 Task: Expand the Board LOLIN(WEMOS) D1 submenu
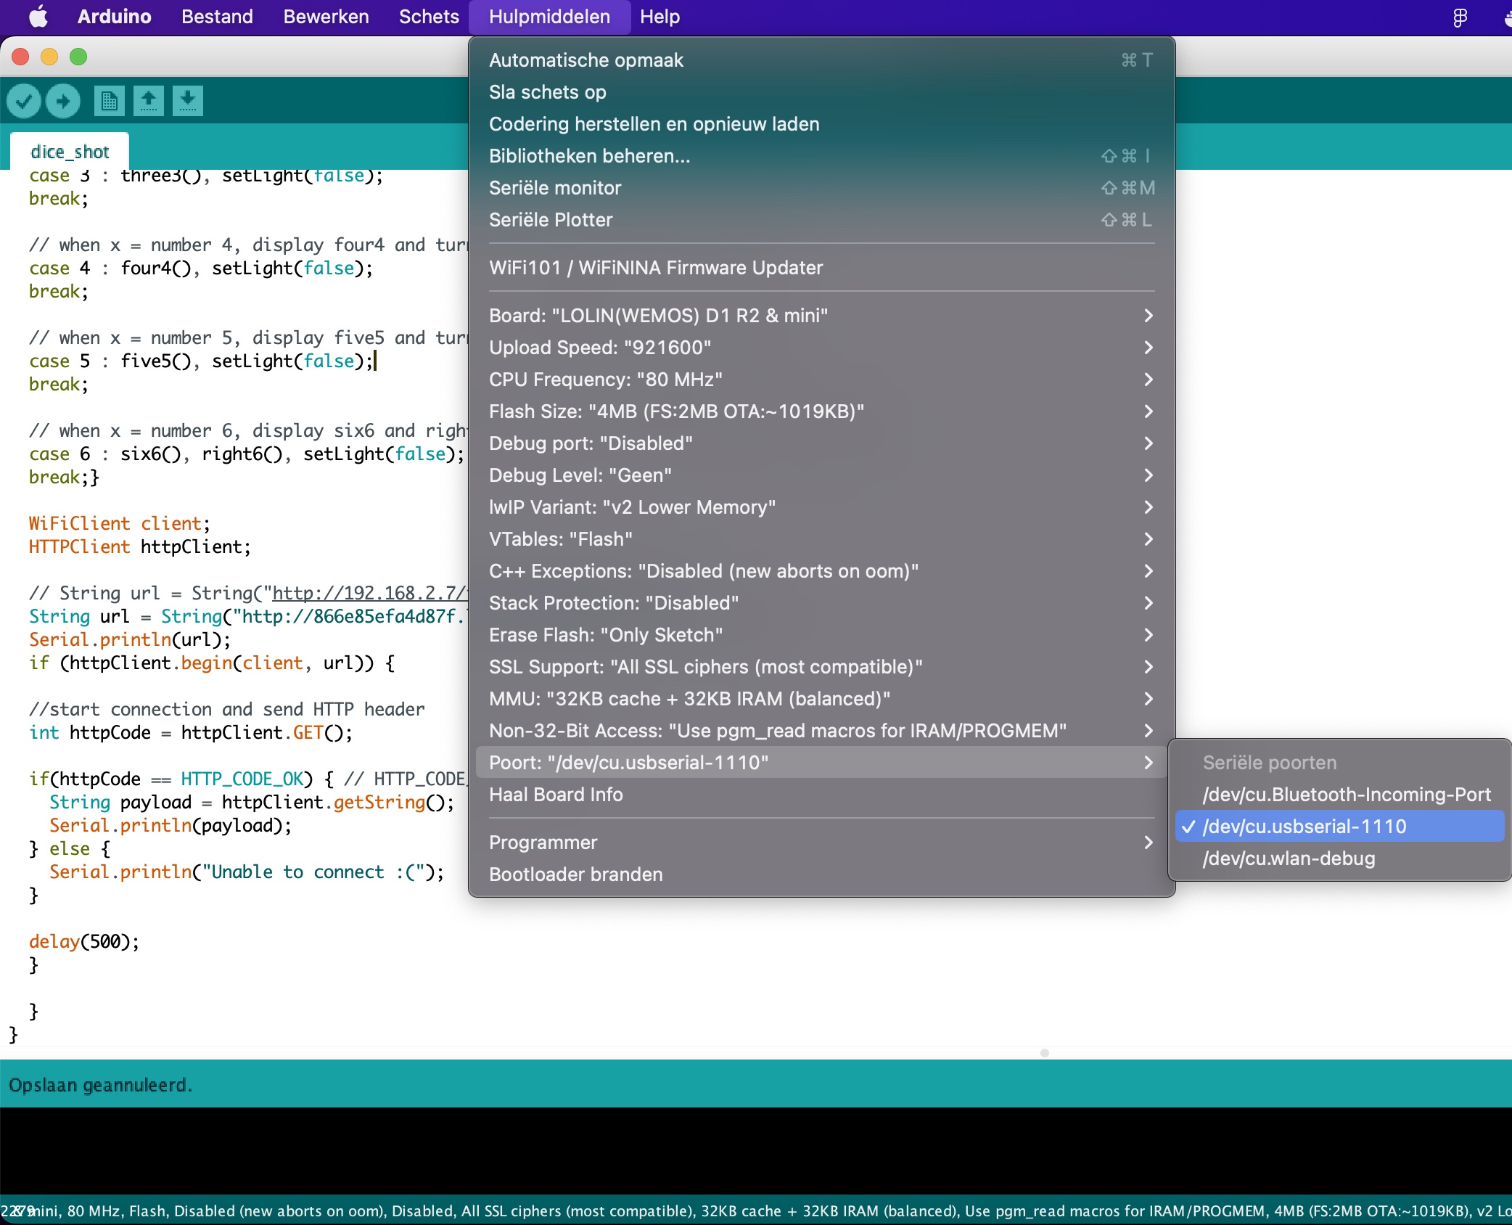(821, 316)
